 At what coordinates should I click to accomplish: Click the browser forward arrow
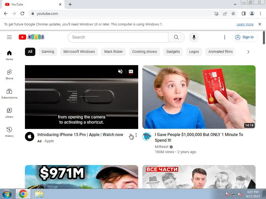pyautogui.click(x=14, y=13)
